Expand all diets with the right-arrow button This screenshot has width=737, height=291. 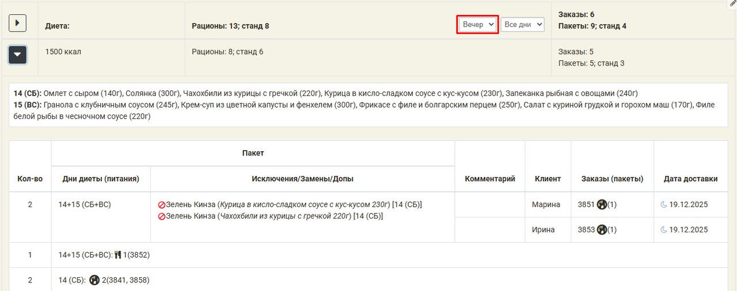[x=17, y=23]
